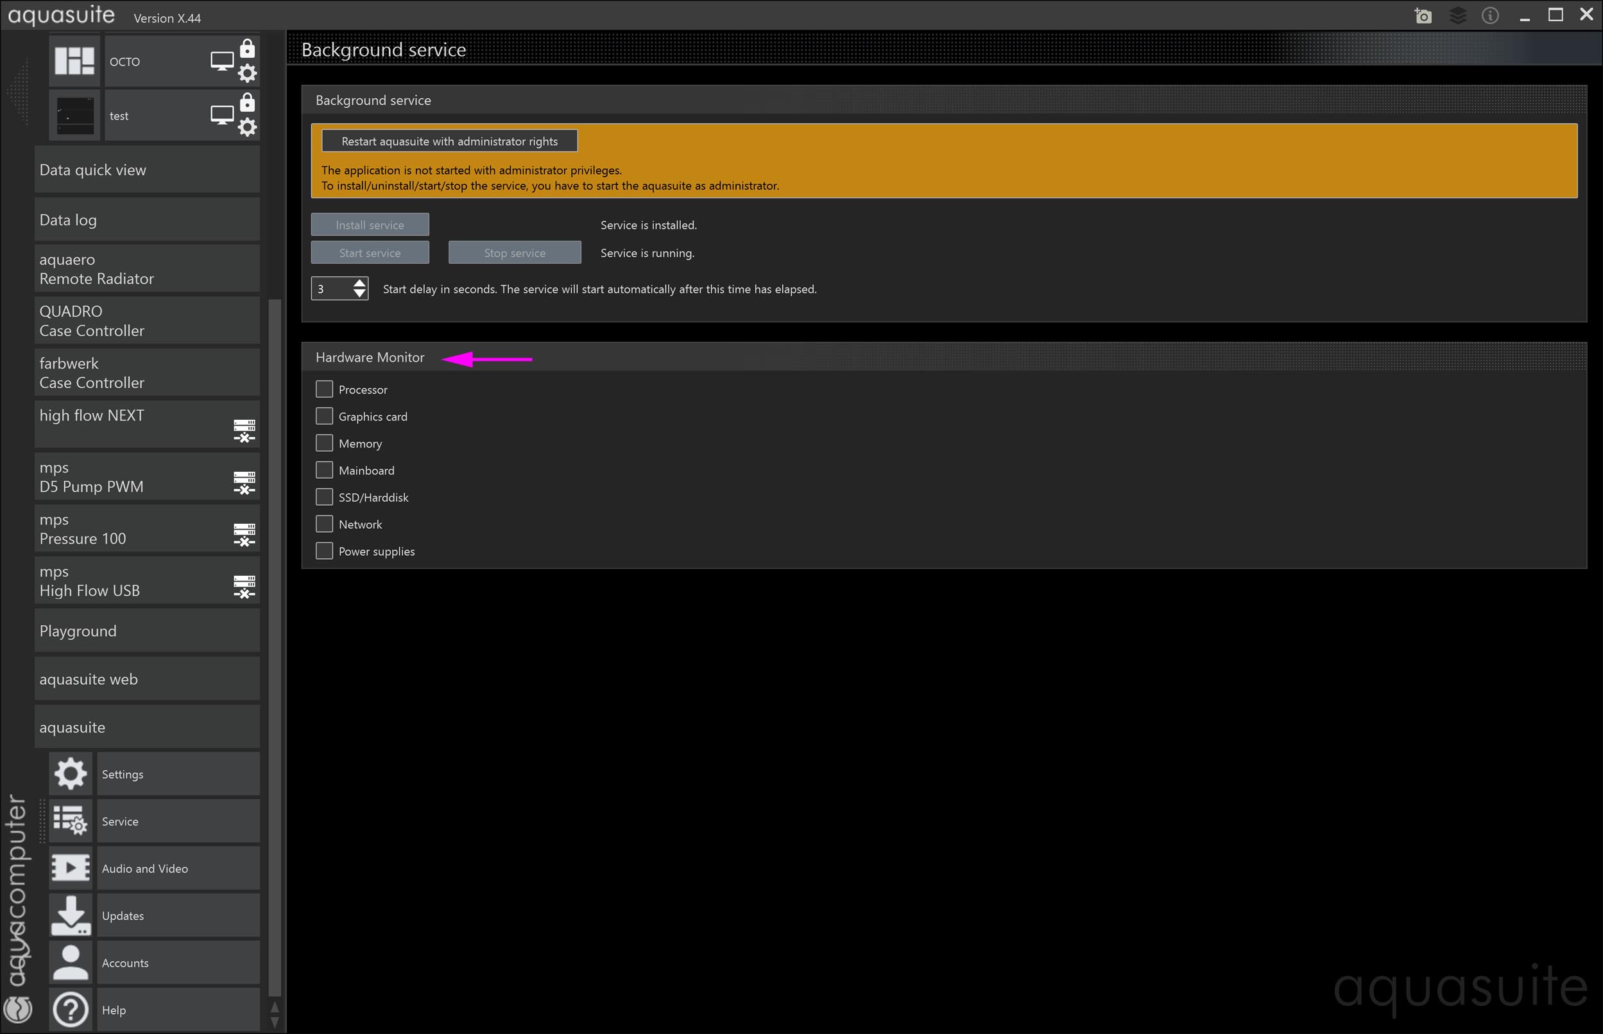1603x1034 pixels.
Task: Click the Accounts person icon
Action: pos(71,961)
